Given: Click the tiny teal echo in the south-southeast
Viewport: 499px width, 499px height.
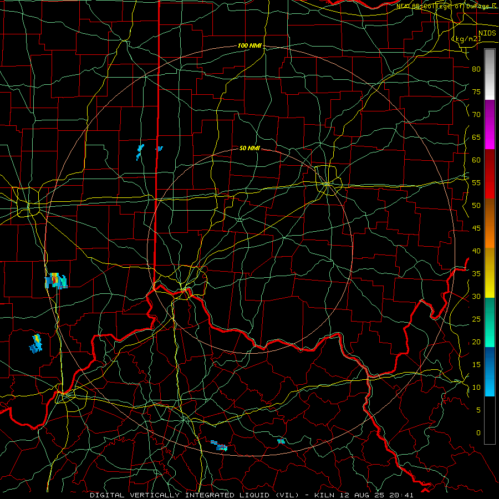Looking at the screenshot, I should coord(281,441).
